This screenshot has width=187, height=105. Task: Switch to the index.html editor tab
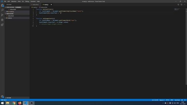[36, 5]
